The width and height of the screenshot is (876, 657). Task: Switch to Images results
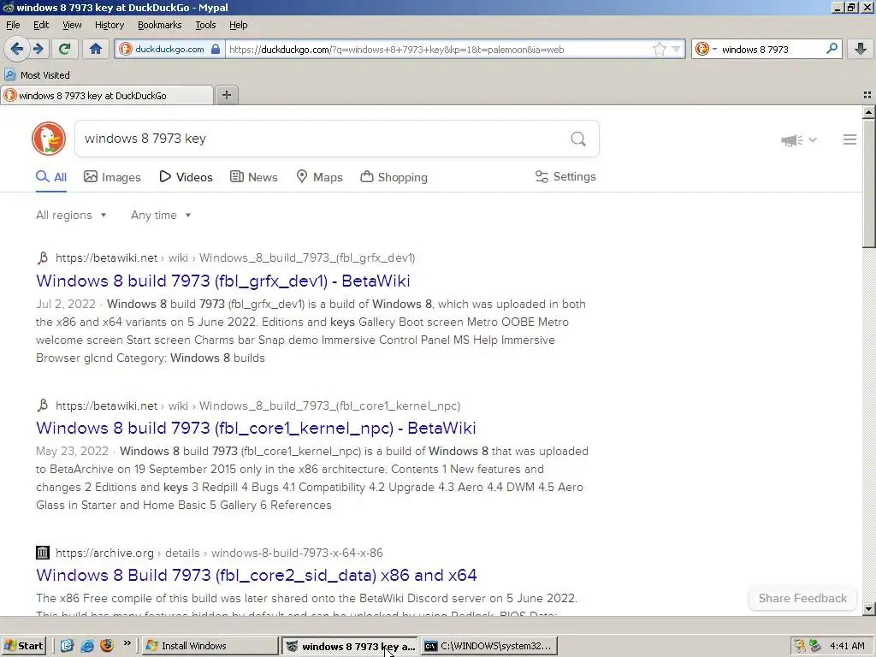[x=112, y=177]
